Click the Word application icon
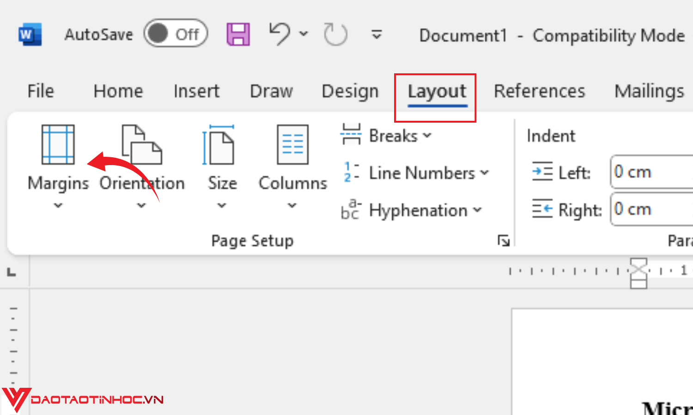Screen dimensions: 693x415 30,35
